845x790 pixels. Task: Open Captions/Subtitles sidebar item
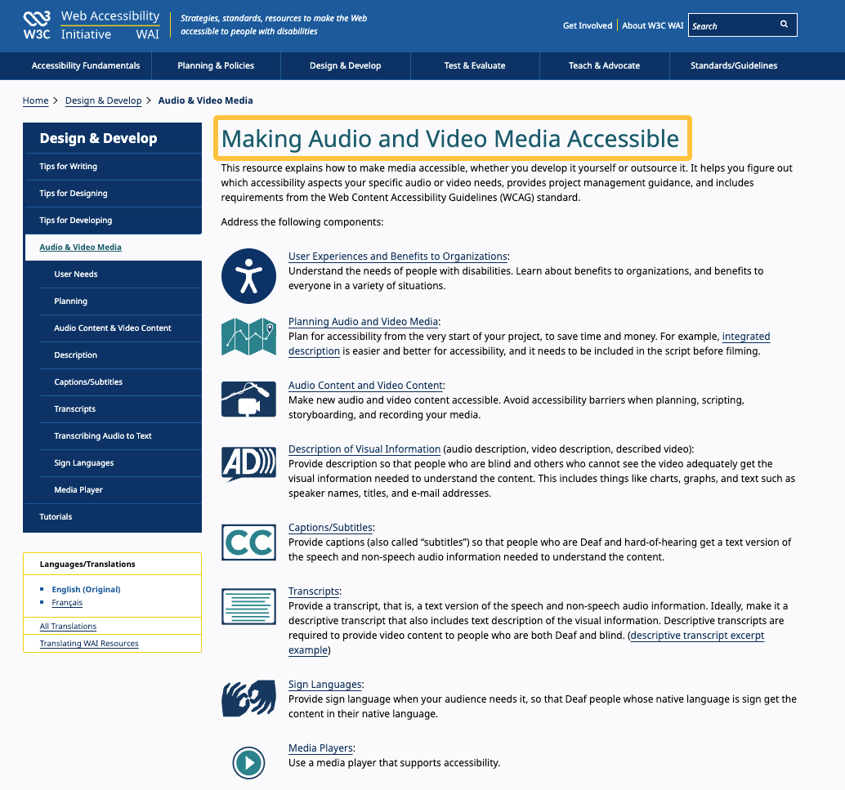click(x=121, y=382)
